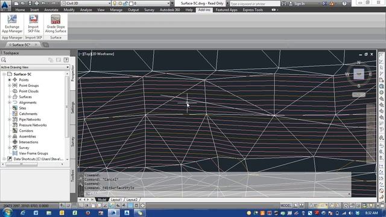The height and width of the screenshot is (217, 386).
Task: Open Internet Explorer from the taskbar
Action: (23, 213)
